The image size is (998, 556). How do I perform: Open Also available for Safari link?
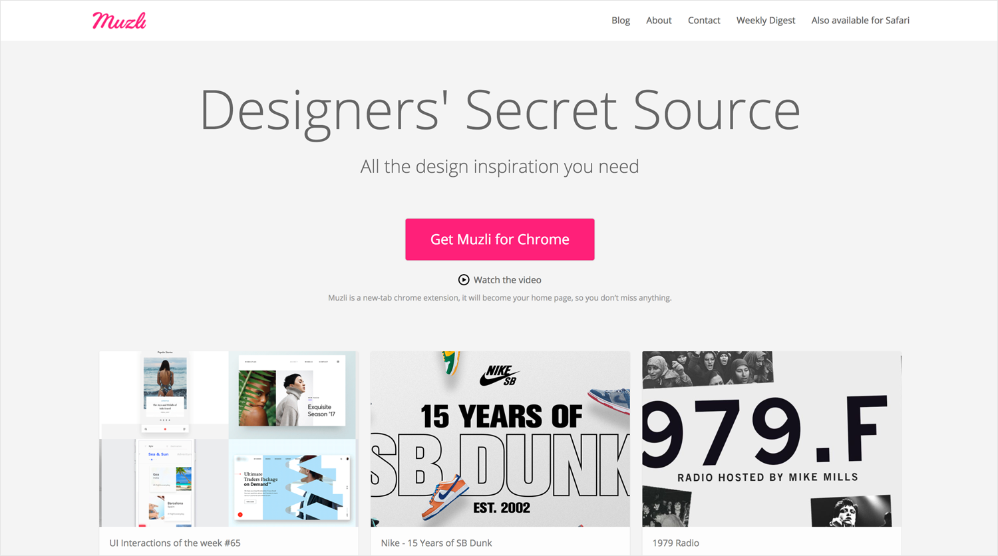click(860, 21)
